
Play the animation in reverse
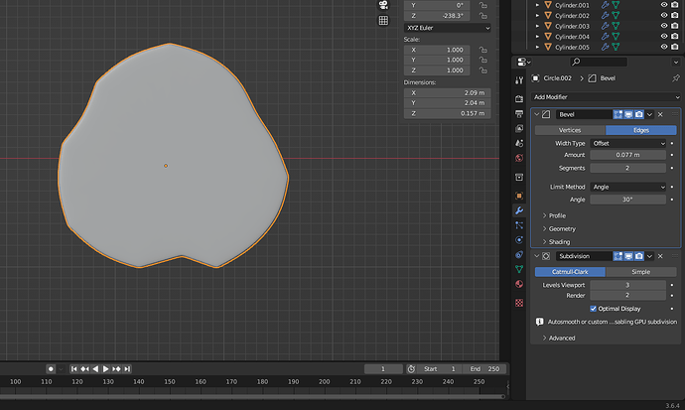click(95, 369)
